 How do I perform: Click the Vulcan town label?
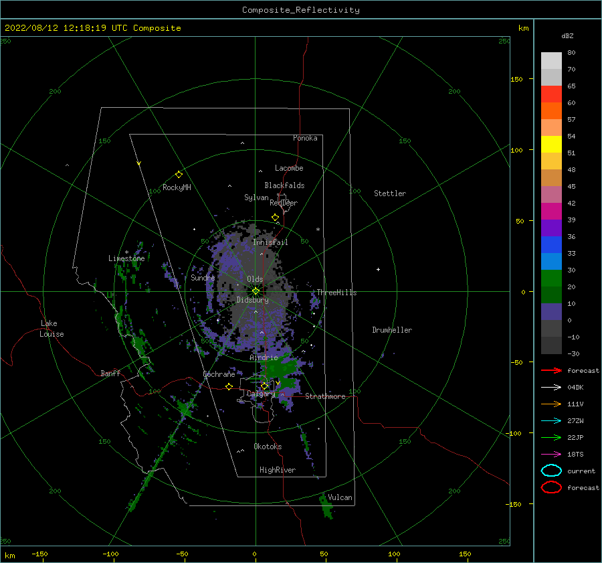click(340, 497)
